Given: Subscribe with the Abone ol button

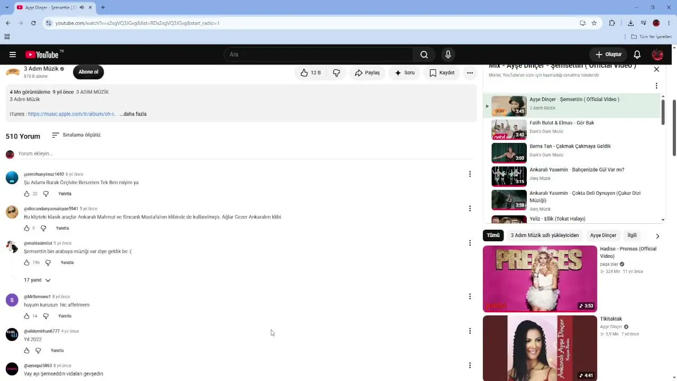Looking at the screenshot, I should pos(88,72).
